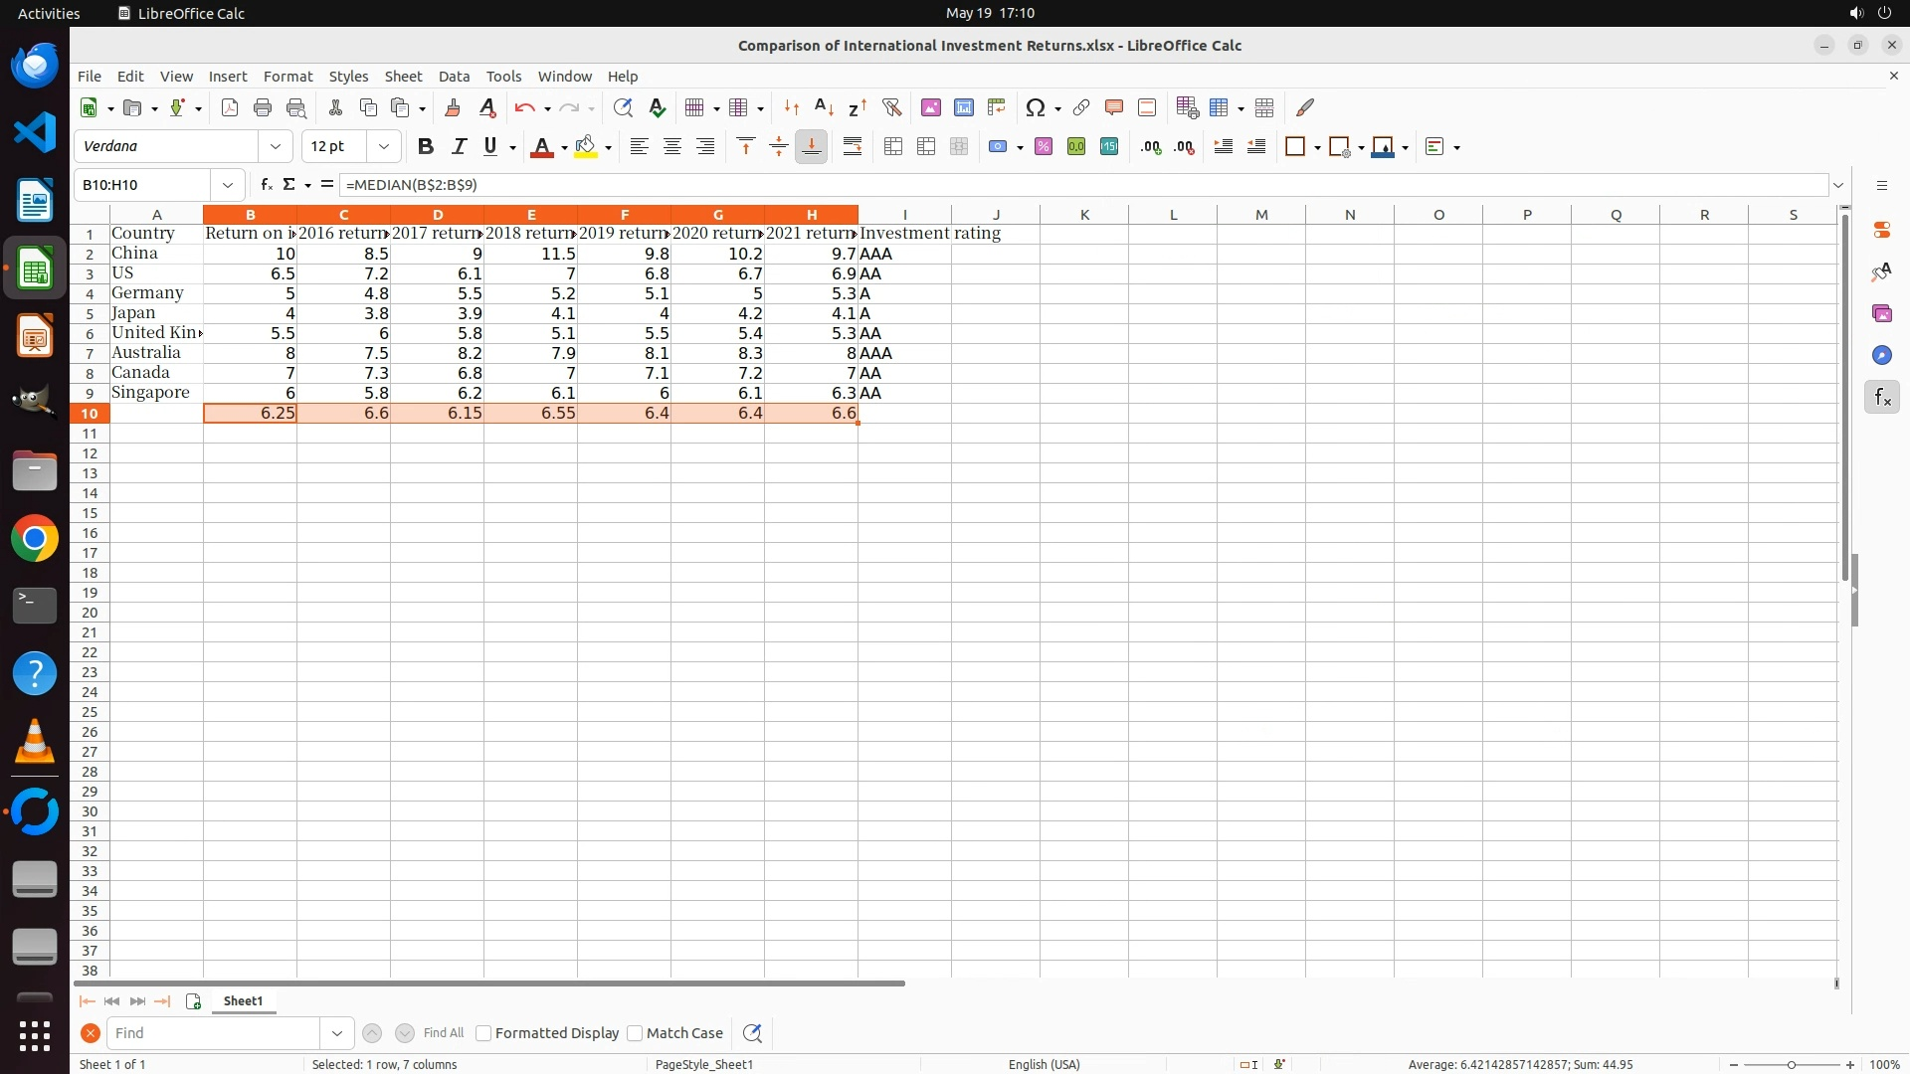The width and height of the screenshot is (1910, 1074).
Task: Apply the yellow background color swatch
Action: (586, 147)
